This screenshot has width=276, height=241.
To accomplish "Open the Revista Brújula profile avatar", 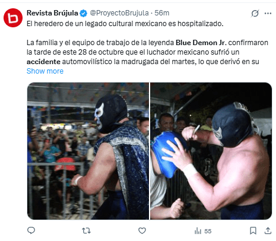I will coord(13,18).
